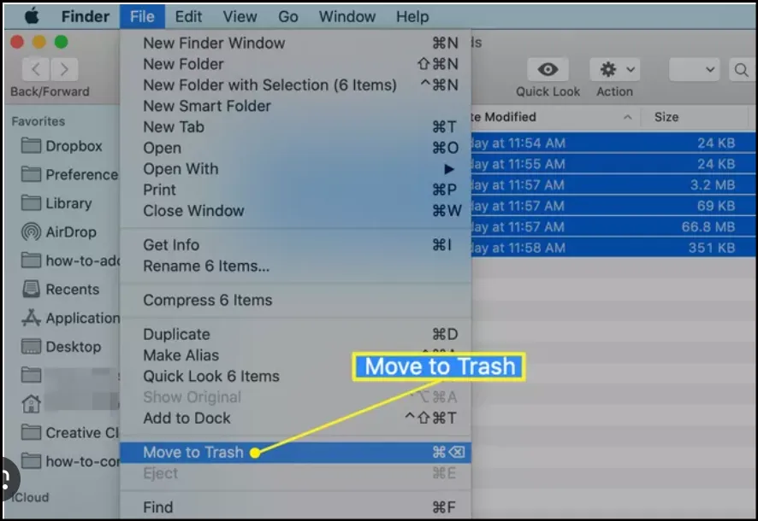This screenshot has height=521, width=758.
Task: Select Desktop in the Favorites sidebar
Action: coord(72,347)
